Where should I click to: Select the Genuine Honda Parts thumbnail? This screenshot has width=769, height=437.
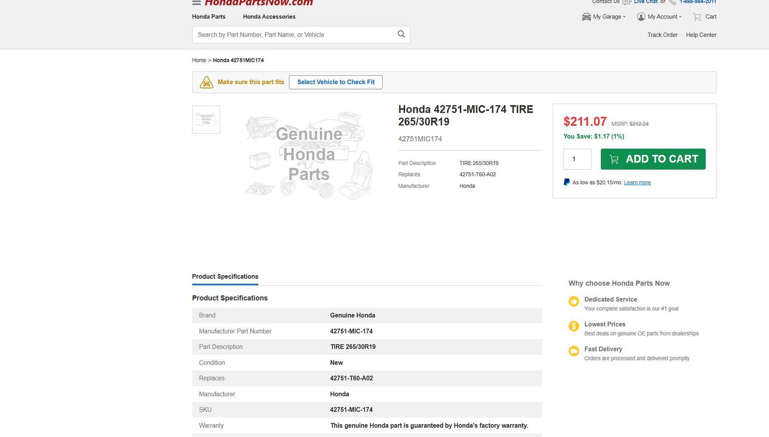click(x=206, y=119)
